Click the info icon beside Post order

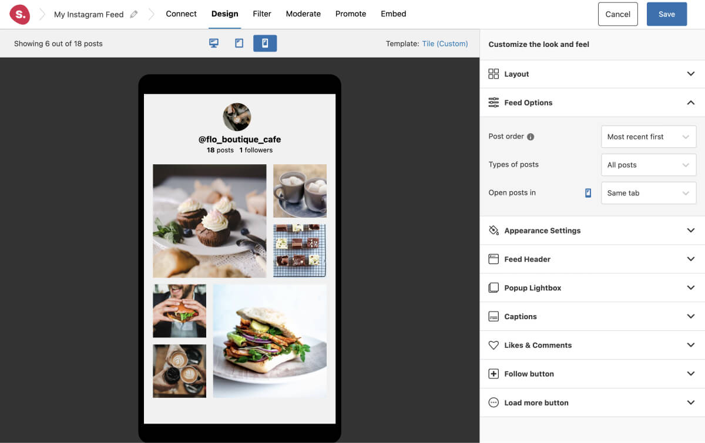(531, 137)
